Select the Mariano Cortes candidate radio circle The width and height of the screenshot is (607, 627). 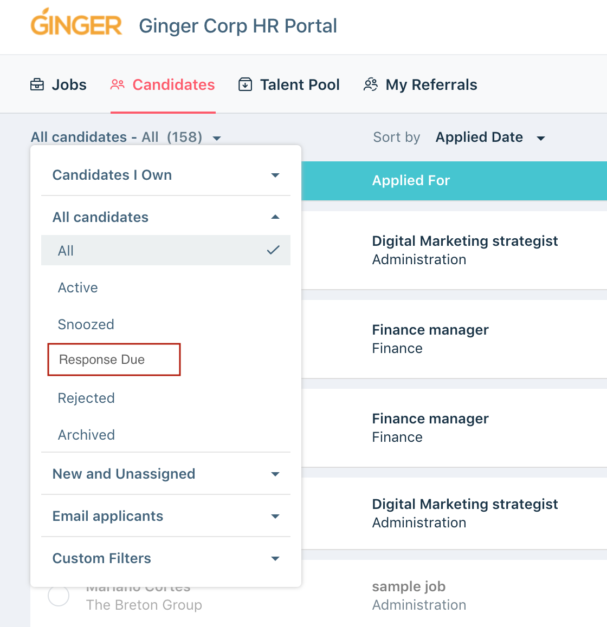[59, 596]
